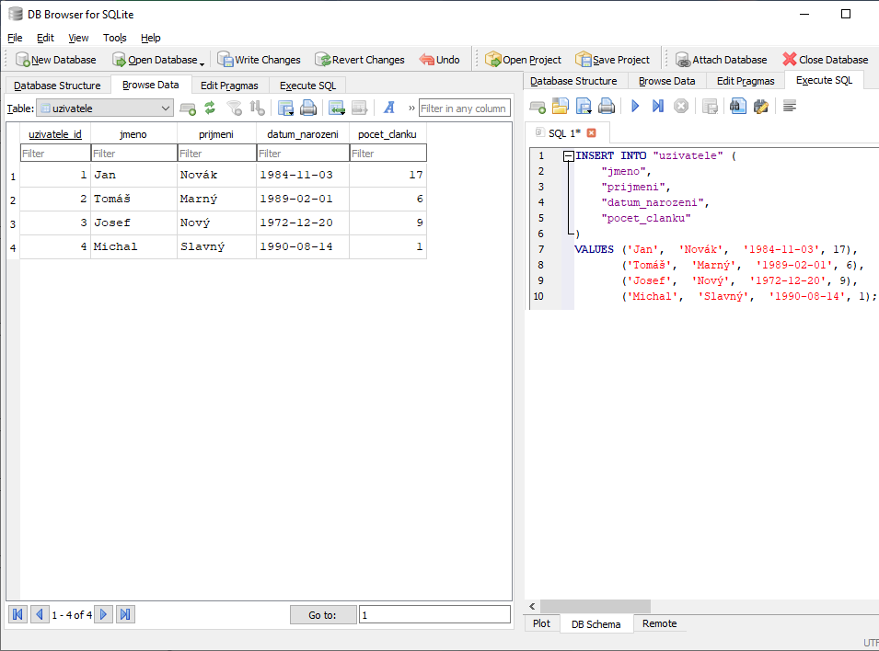879x651 pixels.
Task: Sort by the datum_narozeni column header
Action: (302, 134)
